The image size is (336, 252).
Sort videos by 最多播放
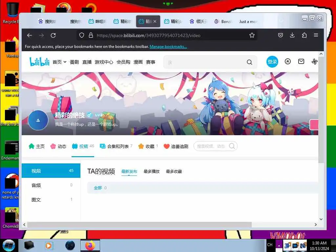152,171
